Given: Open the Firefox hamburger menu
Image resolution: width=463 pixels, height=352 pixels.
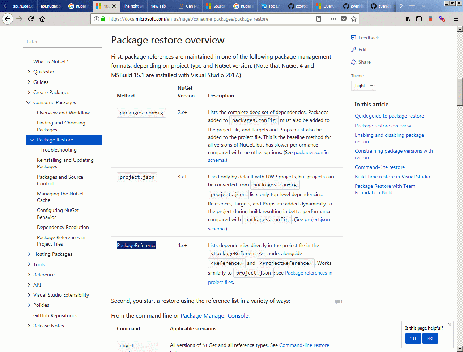Looking at the screenshot, I should pyautogui.click(x=456, y=19).
